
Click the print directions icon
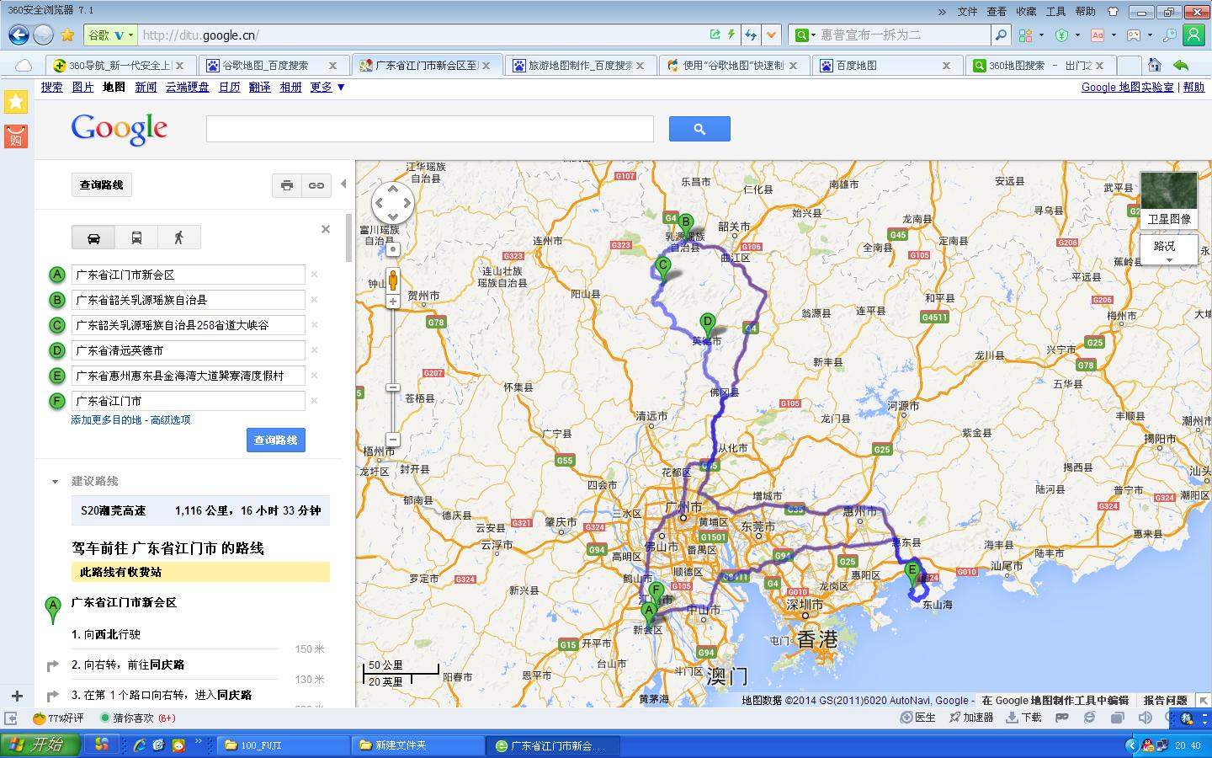coord(287,185)
